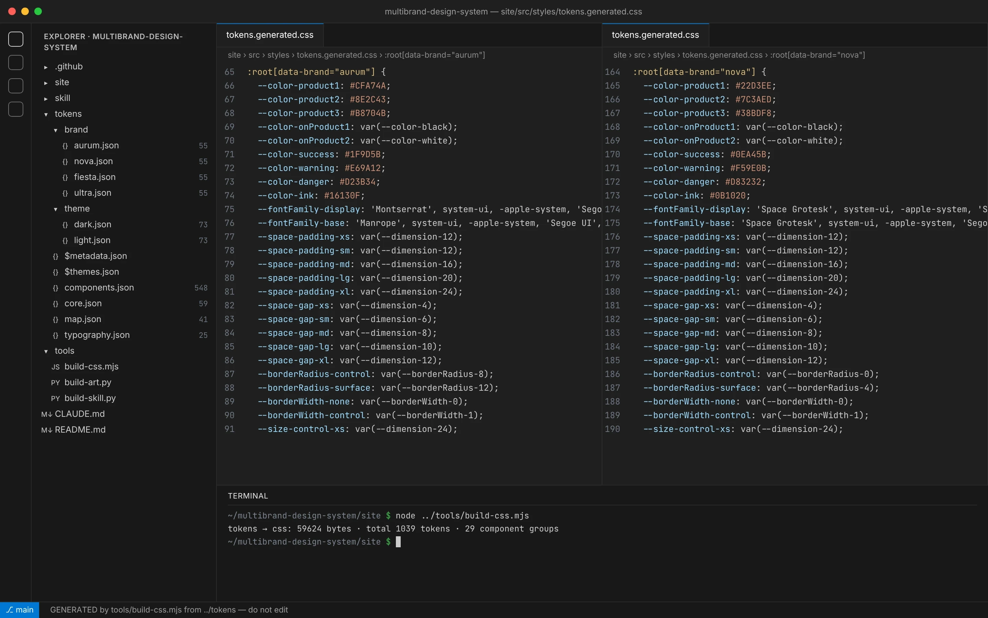The width and height of the screenshot is (988, 618).
Task: Click the JSON icon beside $metadata.json
Action: [56, 256]
